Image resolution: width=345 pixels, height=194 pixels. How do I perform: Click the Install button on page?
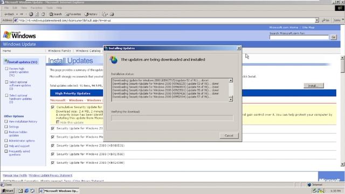click(x=314, y=86)
